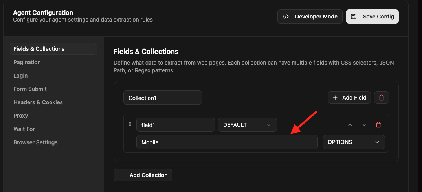Delete Collection1 with the trash icon

tap(381, 98)
